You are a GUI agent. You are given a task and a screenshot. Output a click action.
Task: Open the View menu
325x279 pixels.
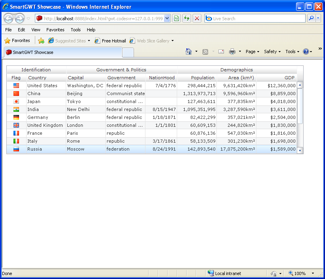[36, 30]
